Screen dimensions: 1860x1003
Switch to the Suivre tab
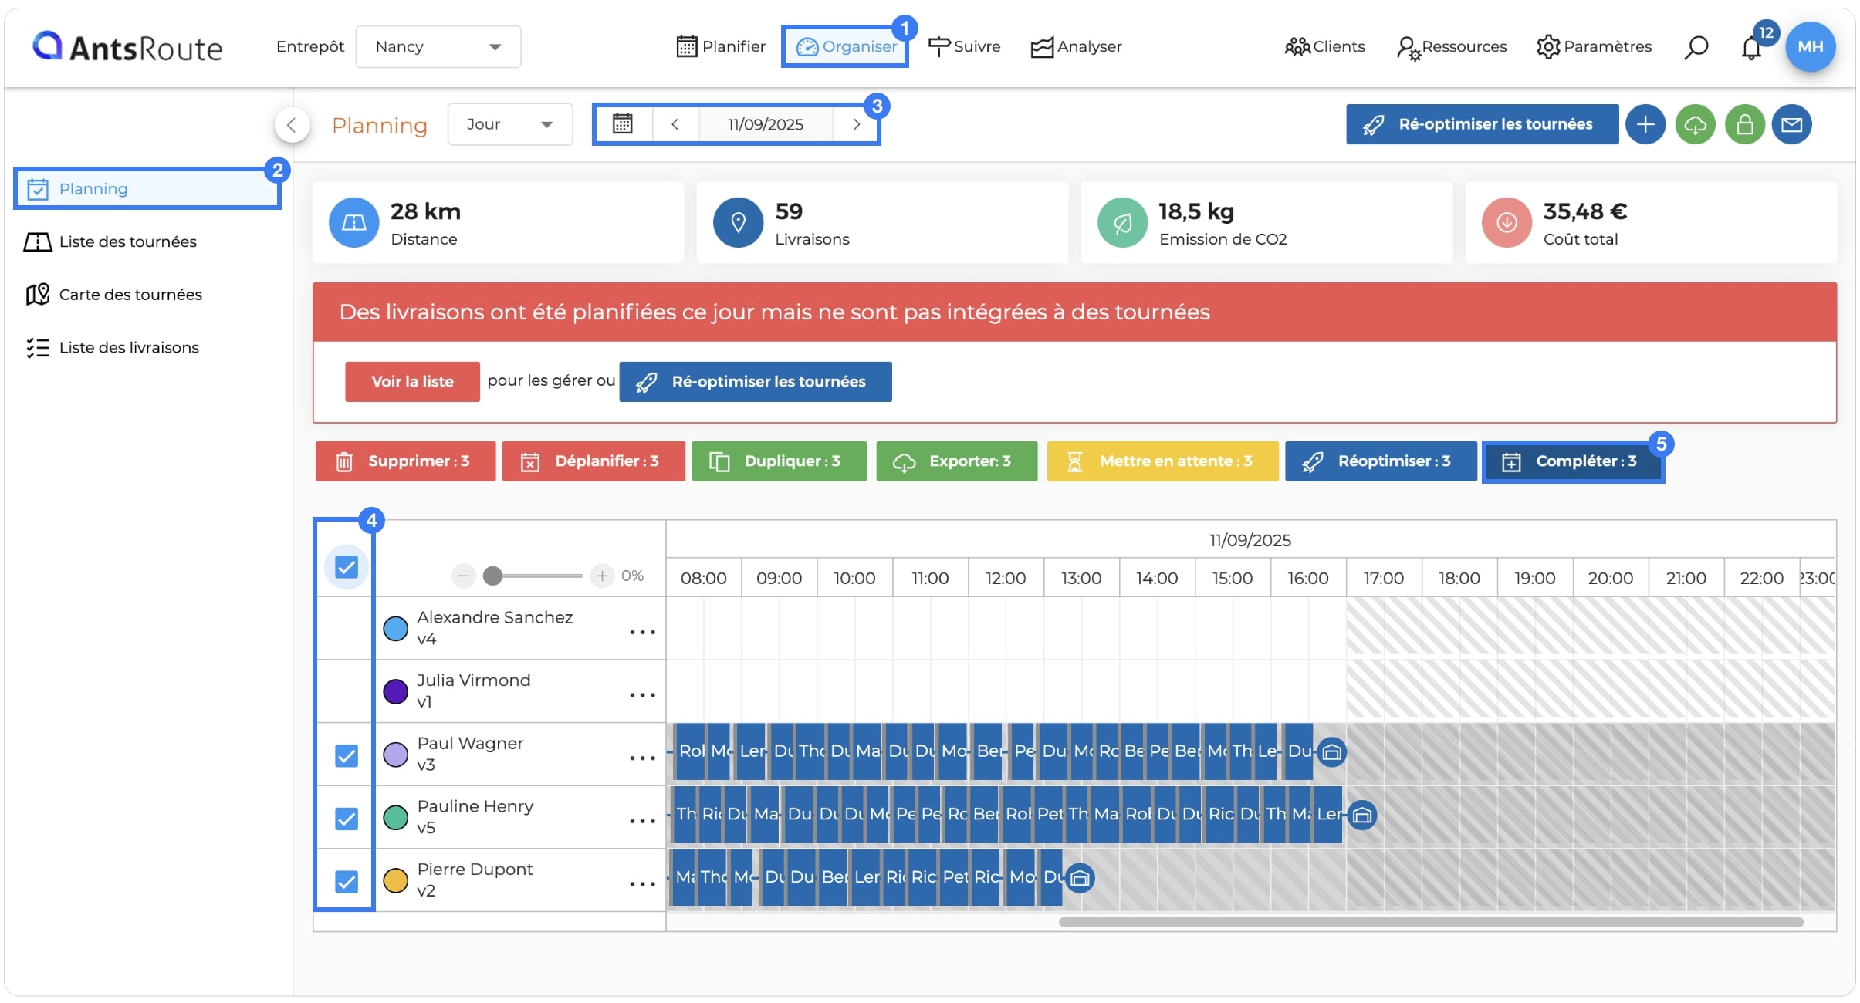(964, 46)
